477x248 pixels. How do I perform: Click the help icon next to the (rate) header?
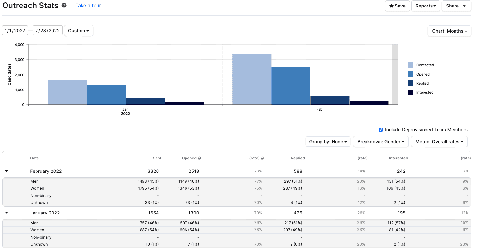point(262,158)
